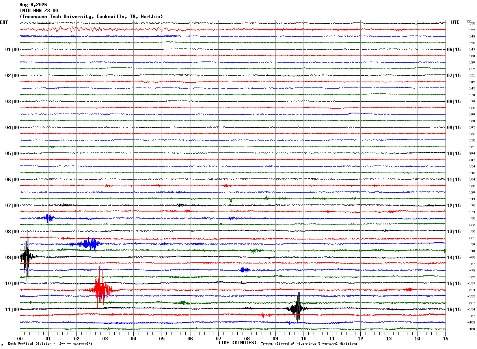Image resolution: width=477 pixels, height=349 pixels.
Task: Click minute 10 on the time axis
Action: point(304,338)
